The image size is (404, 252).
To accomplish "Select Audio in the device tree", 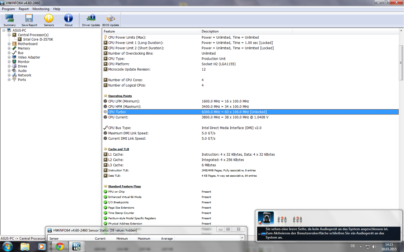I will click(x=22, y=71).
